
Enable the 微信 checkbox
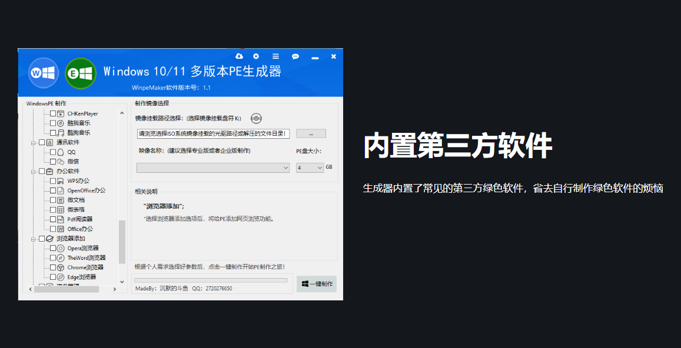coord(53,162)
